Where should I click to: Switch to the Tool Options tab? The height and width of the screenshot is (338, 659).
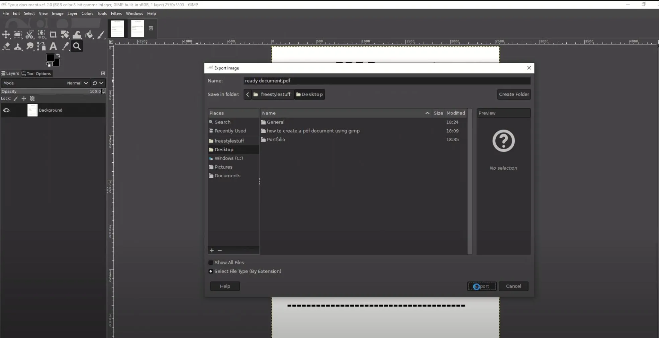coord(36,73)
